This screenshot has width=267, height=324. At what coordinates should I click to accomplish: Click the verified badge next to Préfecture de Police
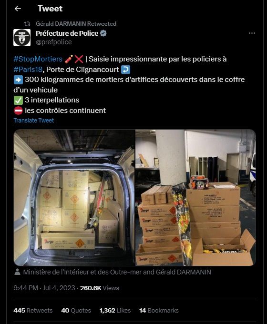pyautogui.click(x=103, y=33)
